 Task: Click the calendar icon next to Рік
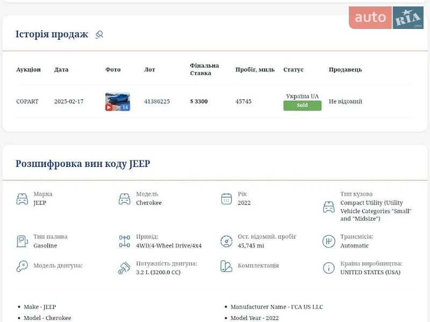(x=226, y=199)
